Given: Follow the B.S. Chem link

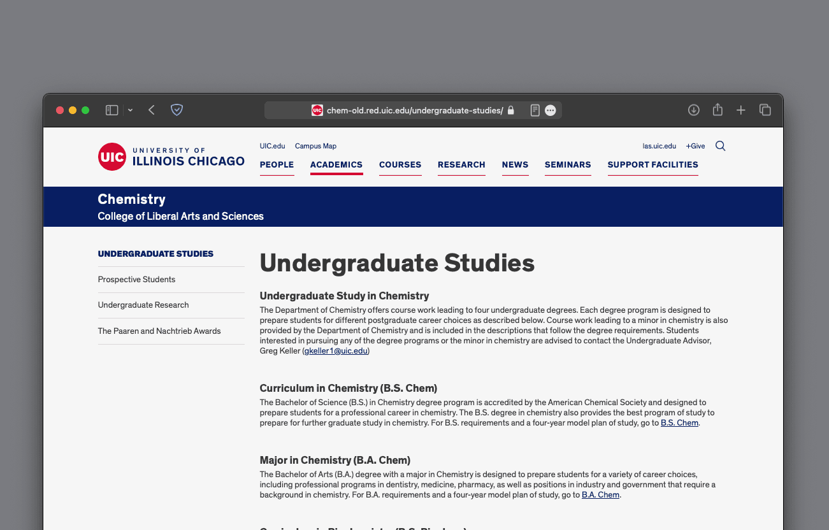Looking at the screenshot, I should [x=679, y=423].
